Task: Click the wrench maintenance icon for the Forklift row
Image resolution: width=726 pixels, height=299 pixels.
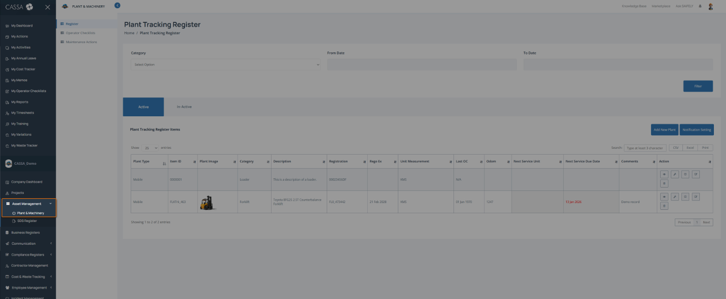Action: [675, 197]
